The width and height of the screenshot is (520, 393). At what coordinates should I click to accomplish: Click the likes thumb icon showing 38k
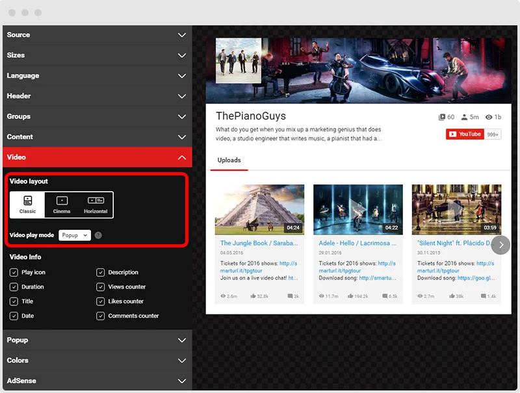(x=452, y=296)
